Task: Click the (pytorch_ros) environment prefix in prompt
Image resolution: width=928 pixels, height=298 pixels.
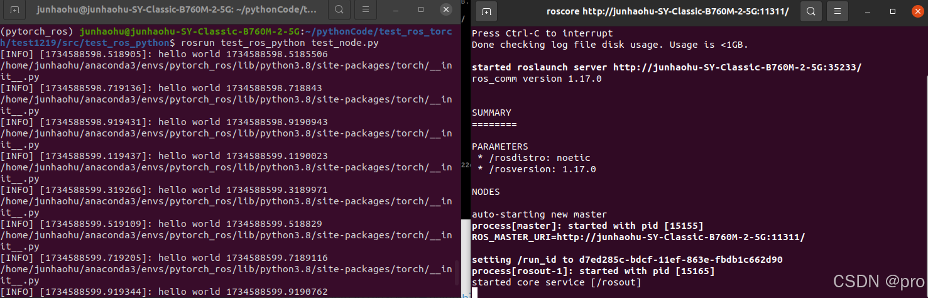Action: (38, 31)
